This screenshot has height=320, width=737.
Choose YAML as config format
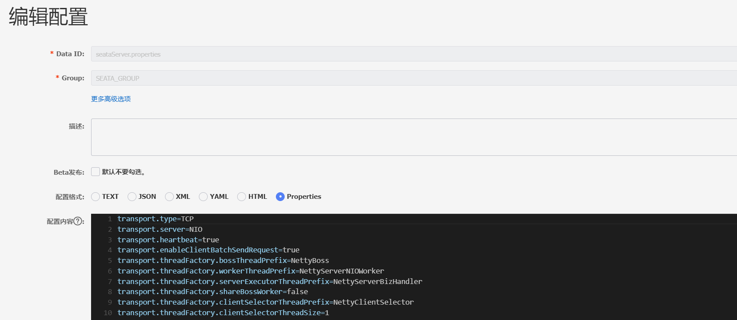pos(203,197)
